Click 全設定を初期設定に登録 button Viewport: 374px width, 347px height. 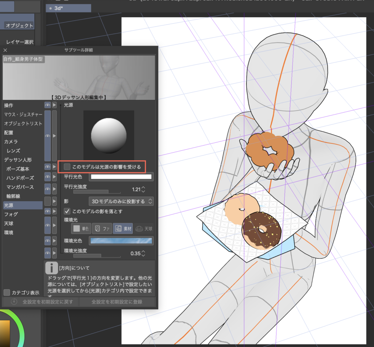117,302
